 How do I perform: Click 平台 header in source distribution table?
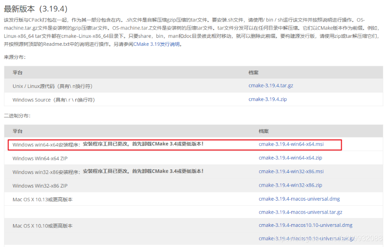[17, 73]
